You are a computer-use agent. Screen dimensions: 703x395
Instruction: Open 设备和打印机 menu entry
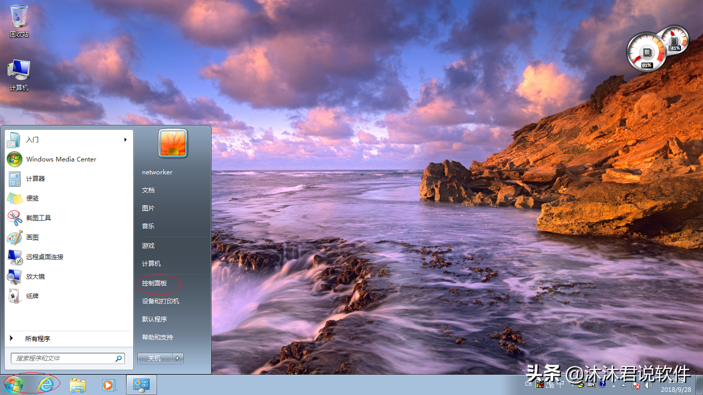click(161, 301)
